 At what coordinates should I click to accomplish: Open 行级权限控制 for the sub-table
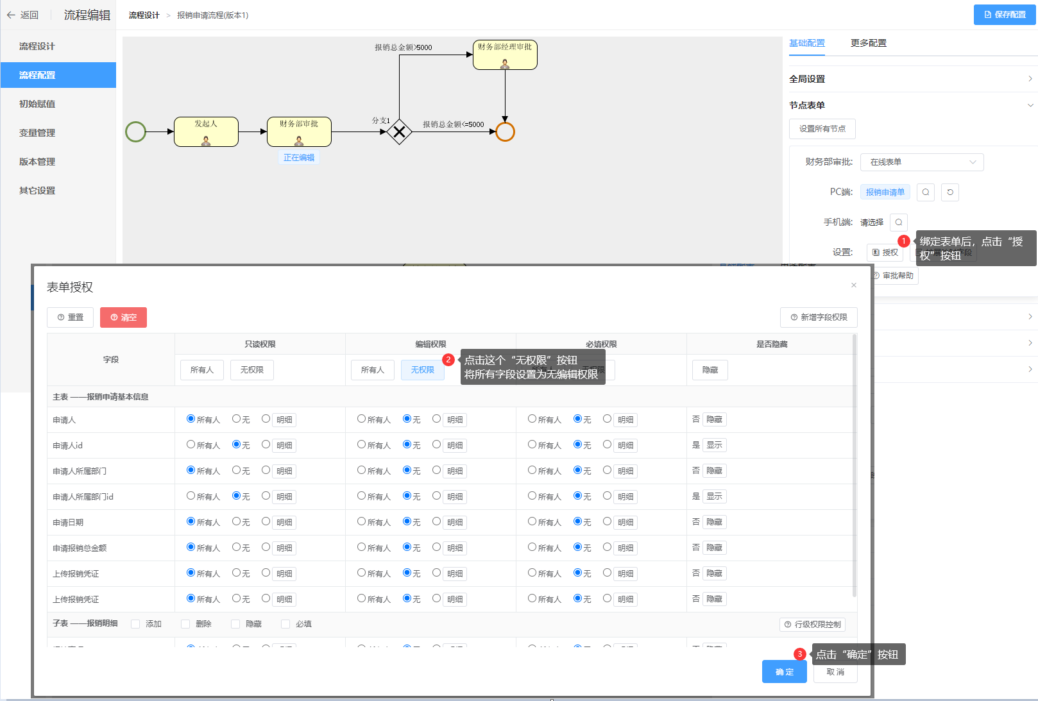click(x=812, y=625)
